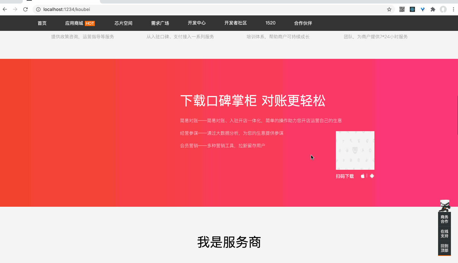This screenshot has width=458, height=263.
Task: Open the Vue DevTools extension icon
Action: click(423, 9)
